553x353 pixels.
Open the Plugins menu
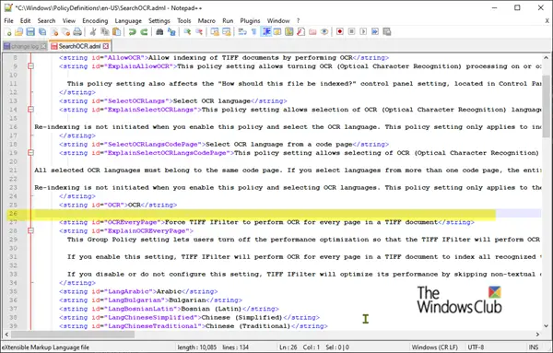[x=250, y=21]
